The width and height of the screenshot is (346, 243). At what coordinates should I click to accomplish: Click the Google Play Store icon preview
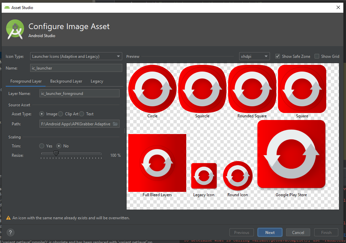pyautogui.click(x=291, y=154)
